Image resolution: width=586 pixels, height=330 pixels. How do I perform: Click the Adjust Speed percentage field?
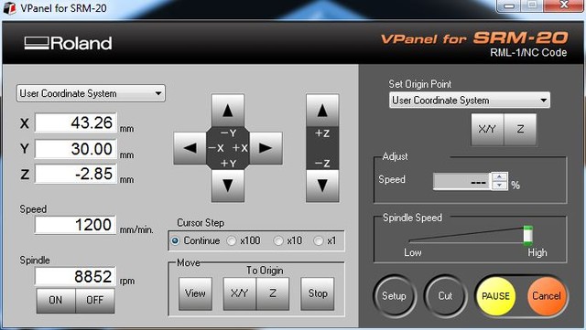click(461, 181)
